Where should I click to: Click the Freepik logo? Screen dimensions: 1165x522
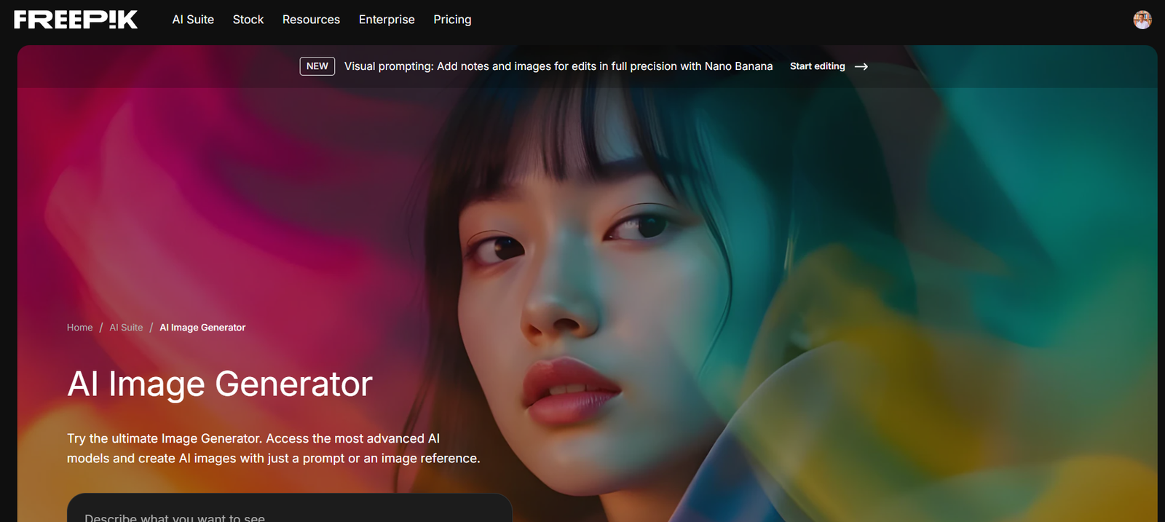point(76,20)
